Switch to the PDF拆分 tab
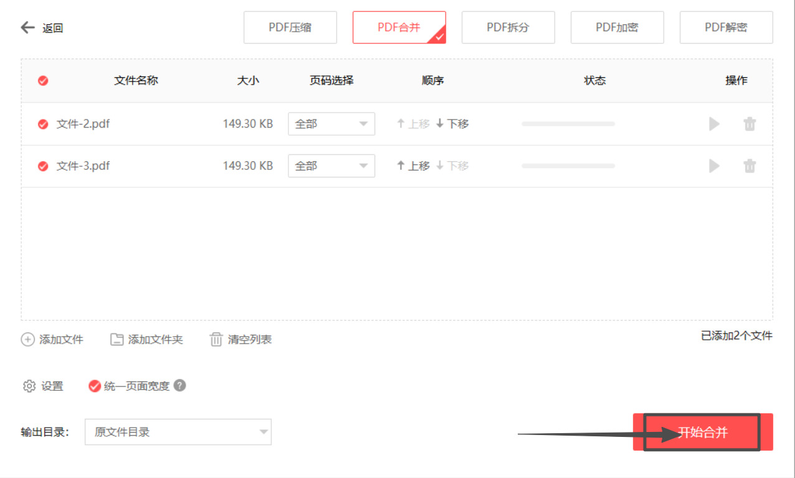This screenshot has height=478, width=795. (x=508, y=27)
